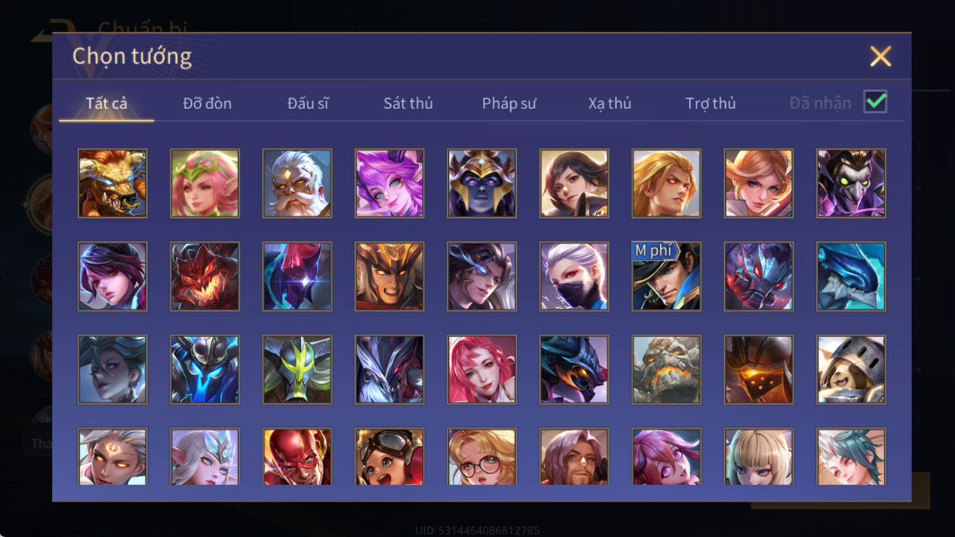This screenshot has width=955, height=537.
Task: Open the Trợ thủ tab
Action: 711,104
